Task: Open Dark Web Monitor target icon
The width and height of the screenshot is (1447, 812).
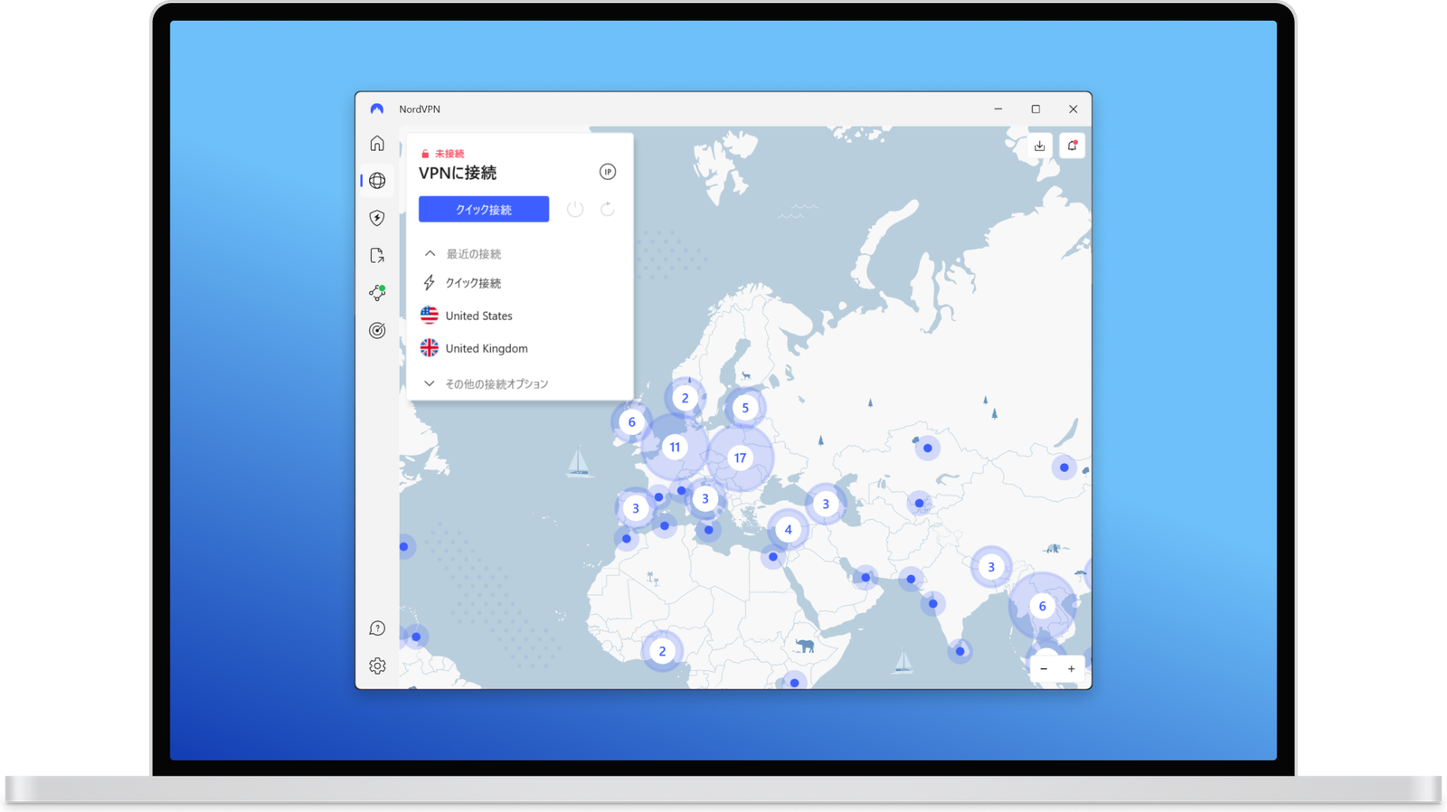Action: (377, 331)
